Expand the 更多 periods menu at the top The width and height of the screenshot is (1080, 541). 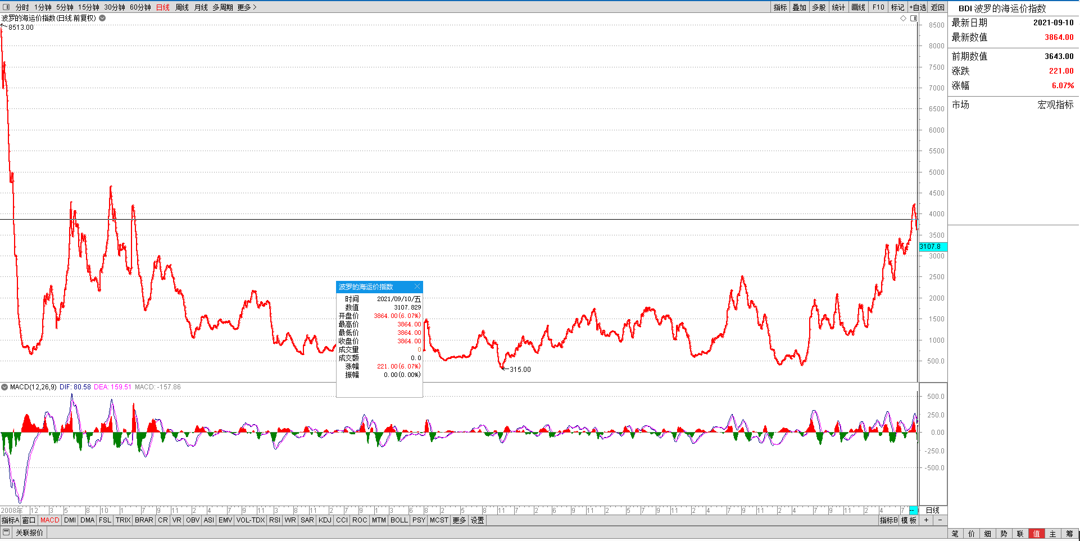247,7
